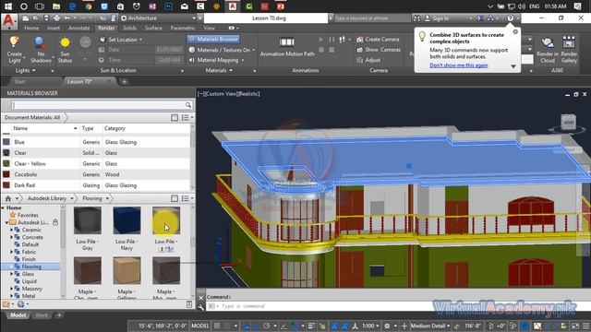This screenshot has height=332, width=591.
Task: Click the Create Light tool
Action: (15, 49)
